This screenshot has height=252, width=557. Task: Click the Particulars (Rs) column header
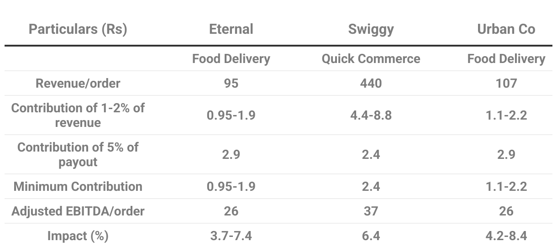pyautogui.click(x=78, y=30)
